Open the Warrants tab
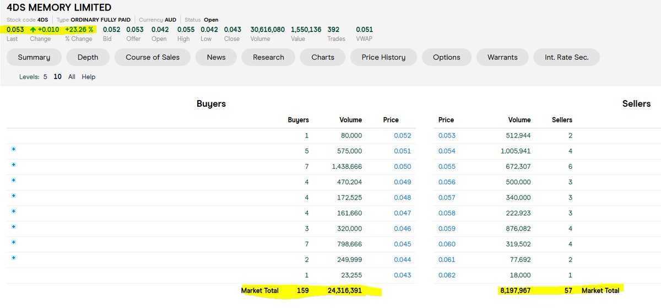The width and height of the screenshot is (661, 308). click(x=502, y=57)
